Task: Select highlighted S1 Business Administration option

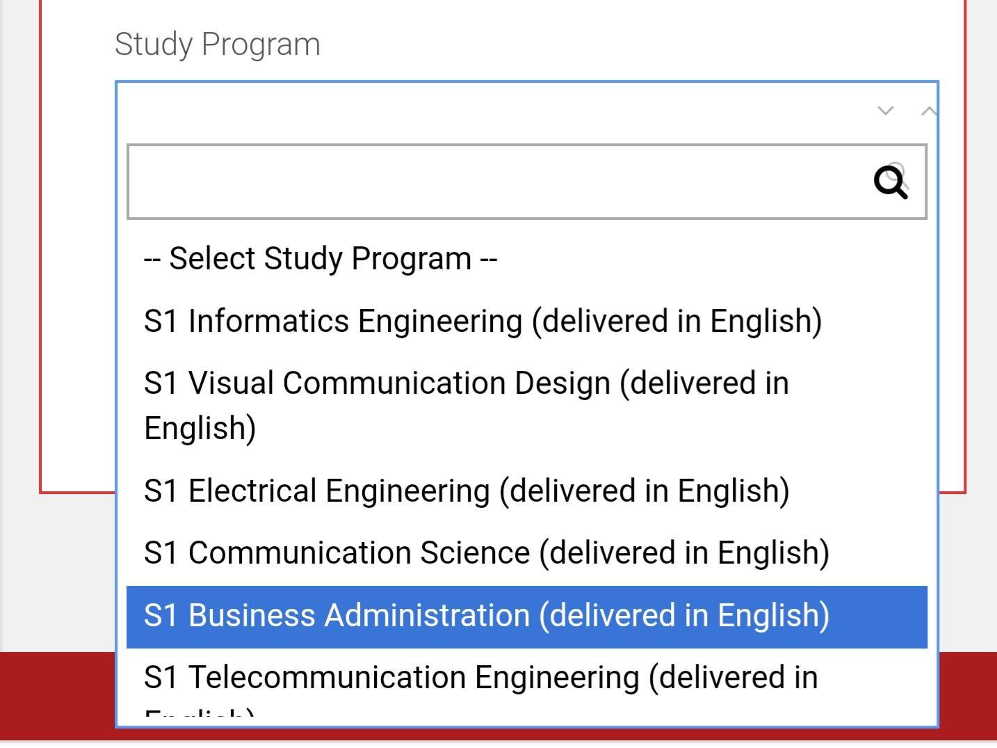Action: (x=486, y=616)
